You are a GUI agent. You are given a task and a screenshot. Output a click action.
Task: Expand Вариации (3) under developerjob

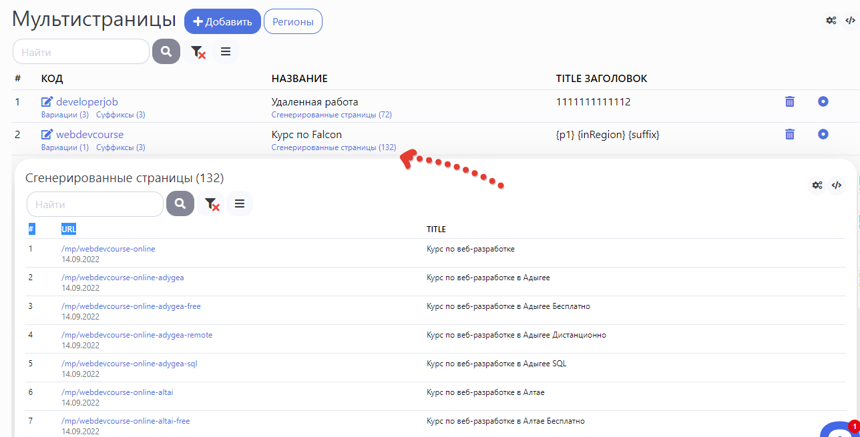(65, 115)
